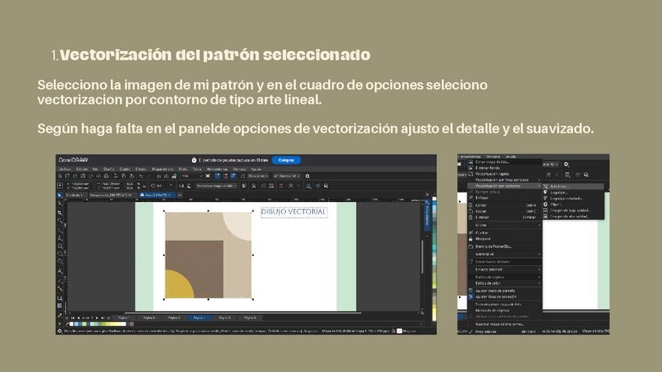
Task: Click the Logotipo icon in submenu
Action: pyautogui.click(x=546, y=193)
